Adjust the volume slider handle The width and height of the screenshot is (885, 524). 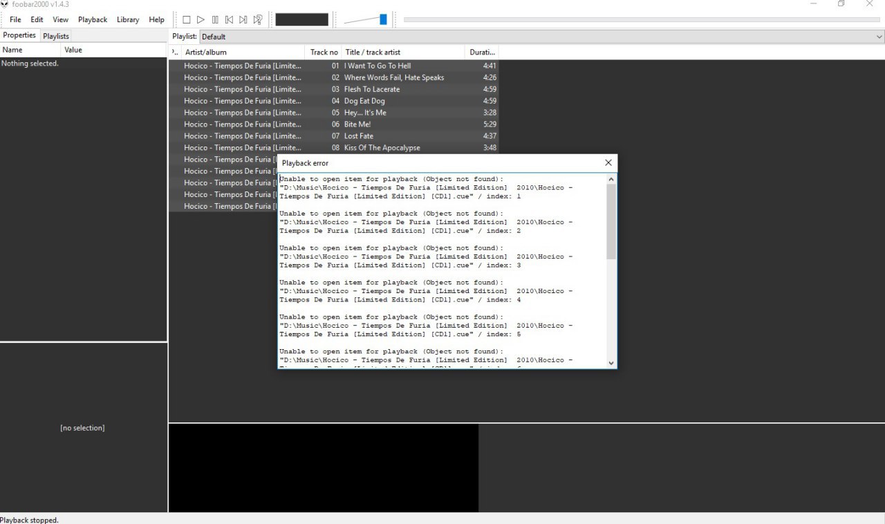[383, 19]
